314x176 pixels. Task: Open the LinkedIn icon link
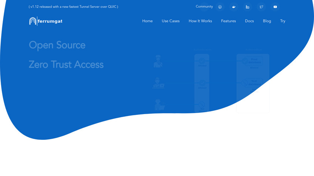(247, 7)
